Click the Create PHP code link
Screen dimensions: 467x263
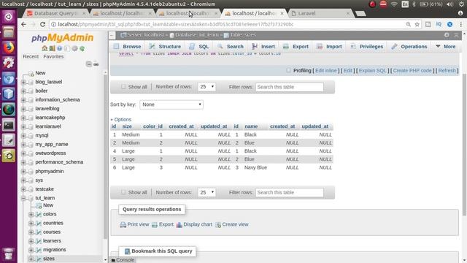pyautogui.click(x=412, y=71)
